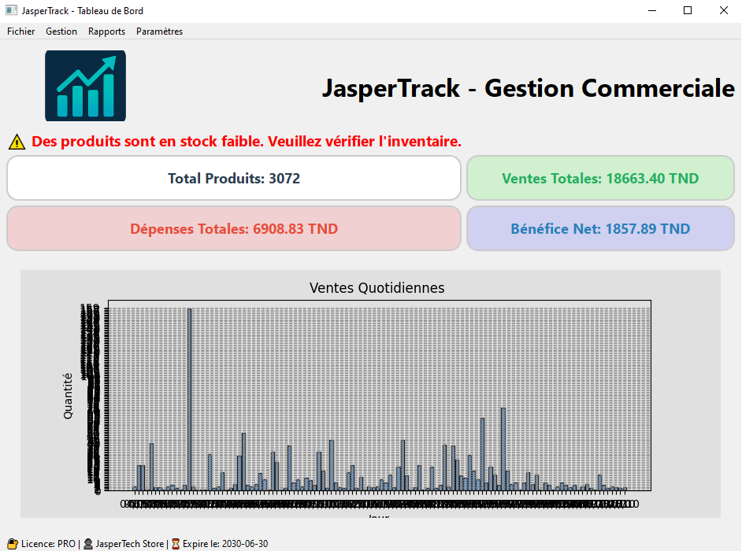Minimize the JasperTrack window

click(x=652, y=10)
